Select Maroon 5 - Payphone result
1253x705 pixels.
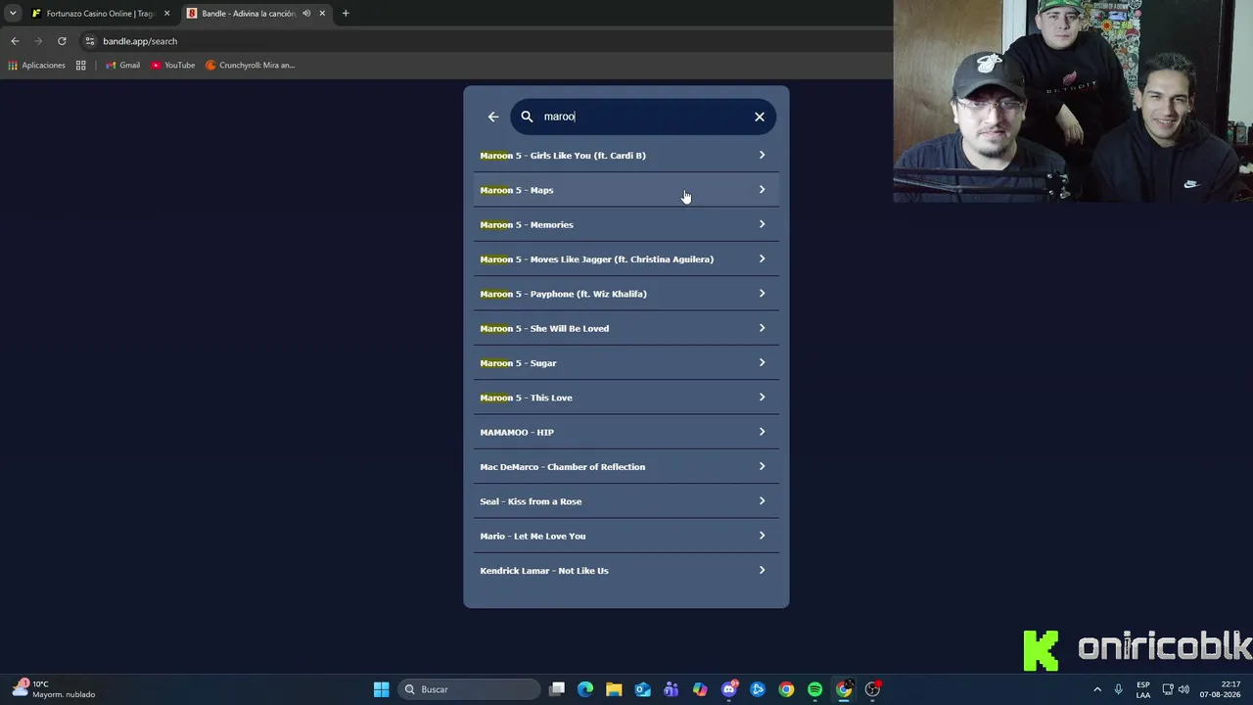coord(626,294)
